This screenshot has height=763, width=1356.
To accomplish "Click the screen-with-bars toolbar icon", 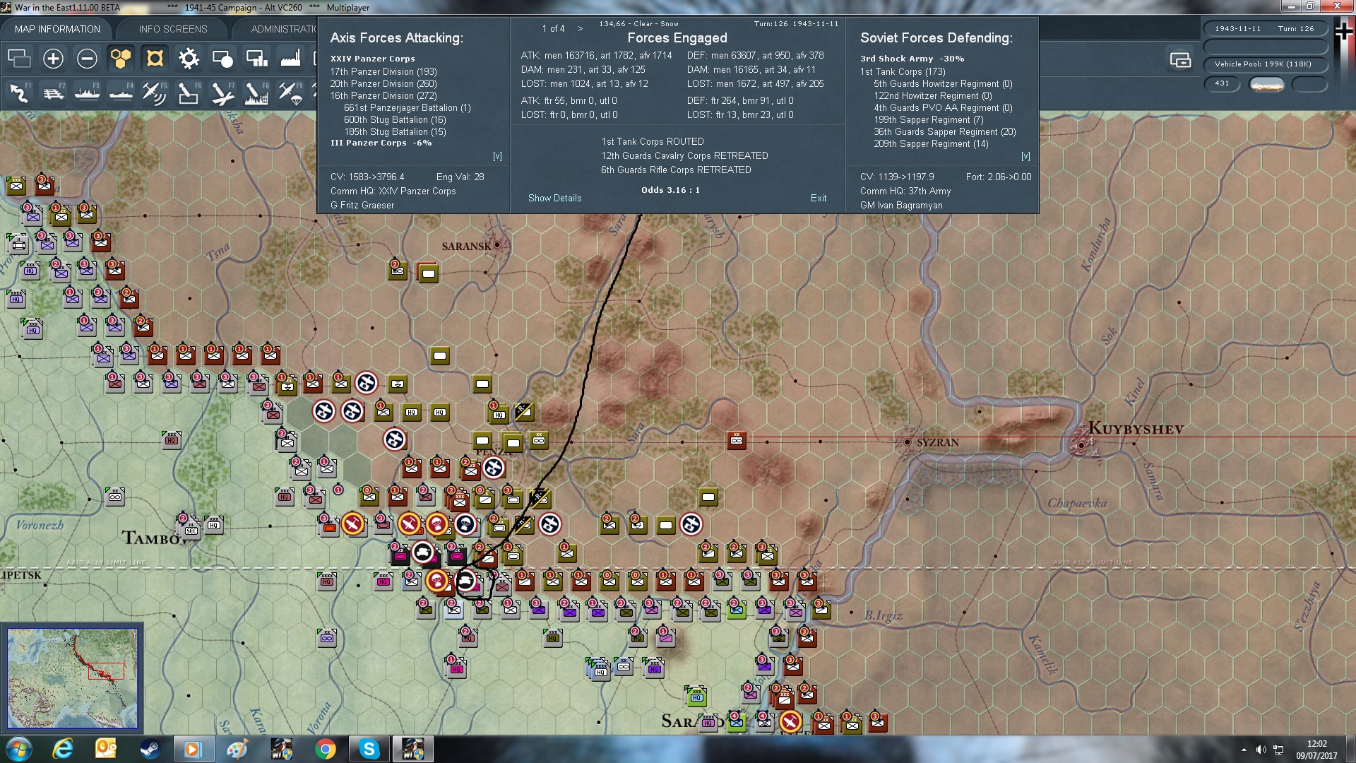I will [256, 59].
